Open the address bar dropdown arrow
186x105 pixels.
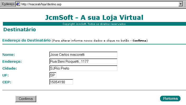click(180, 4)
